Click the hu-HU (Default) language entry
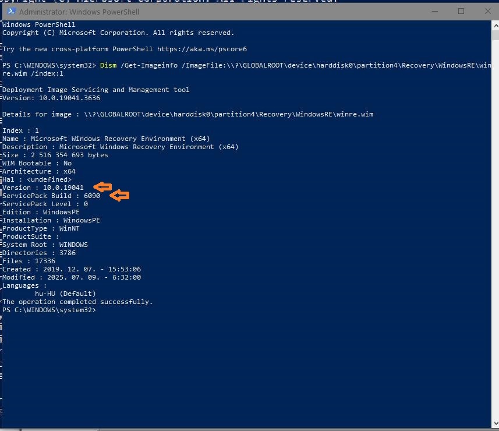The image size is (499, 431). tap(65, 294)
